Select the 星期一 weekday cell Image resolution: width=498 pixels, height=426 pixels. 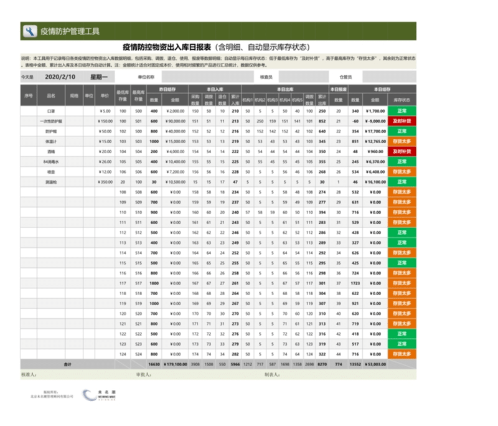(x=99, y=77)
